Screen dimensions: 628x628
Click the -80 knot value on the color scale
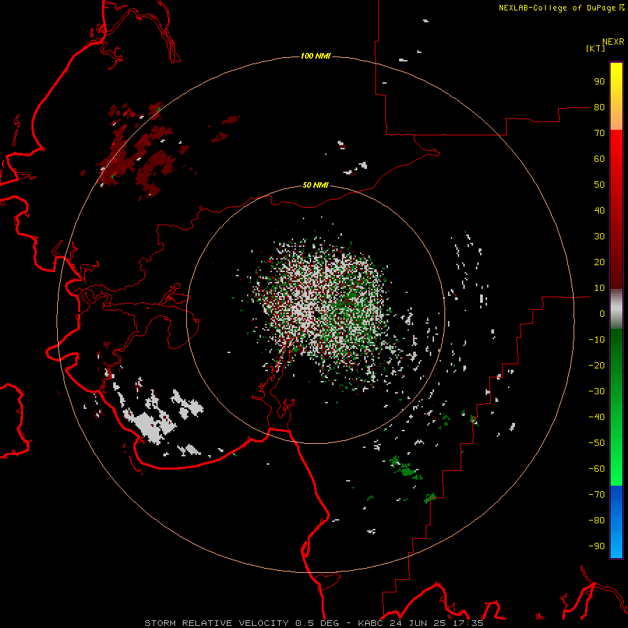click(x=597, y=521)
